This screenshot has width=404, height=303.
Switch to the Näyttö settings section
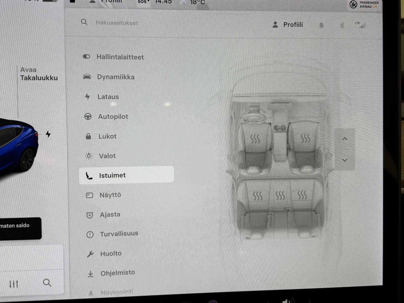[110, 195]
